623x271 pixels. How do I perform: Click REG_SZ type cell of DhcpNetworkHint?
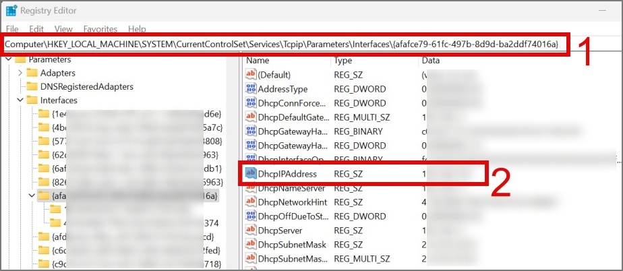pos(348,202)
